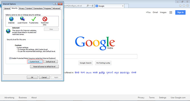Open the Images link
The image size is (190, 101).
(163, 13)
